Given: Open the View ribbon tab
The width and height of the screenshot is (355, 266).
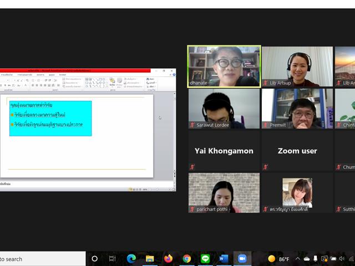Looking at the screenshot, I should click(52, 75).
